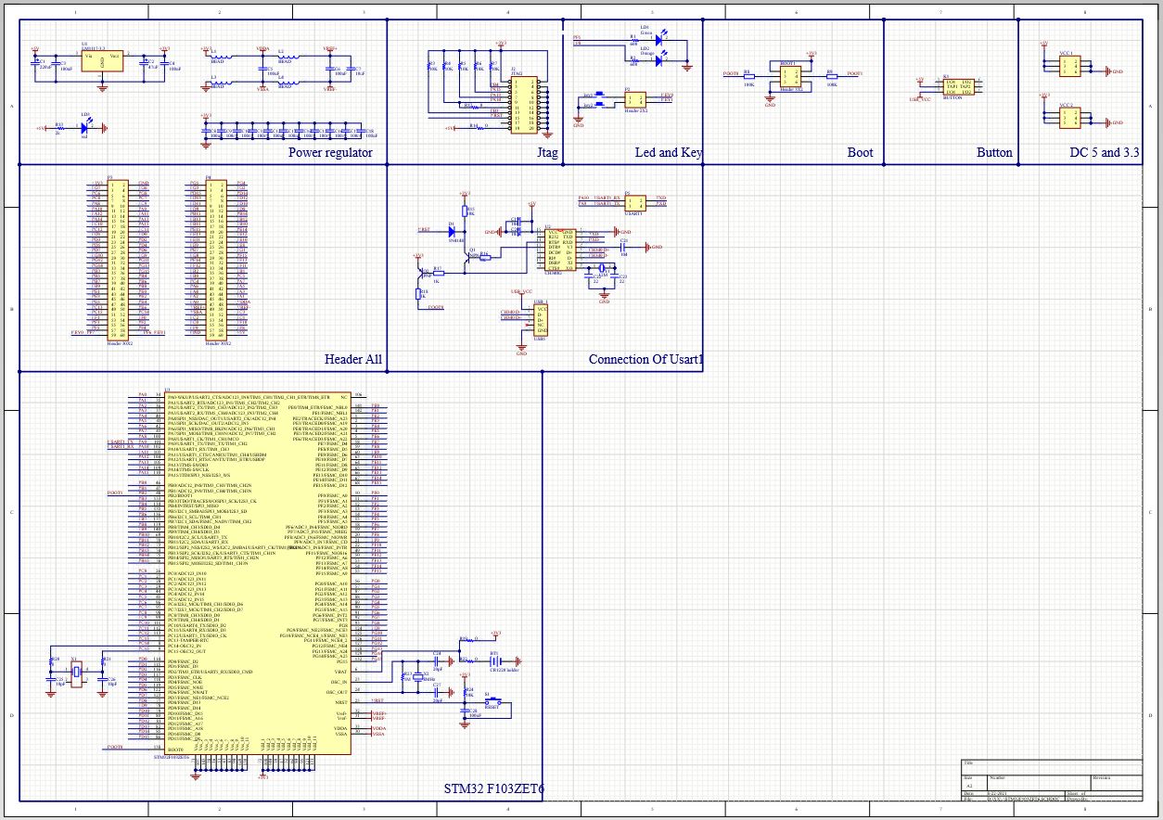The height and width of the screenshot is (820, 1163).
Task: Click the Power regulator section label
Action: point(330,152)
